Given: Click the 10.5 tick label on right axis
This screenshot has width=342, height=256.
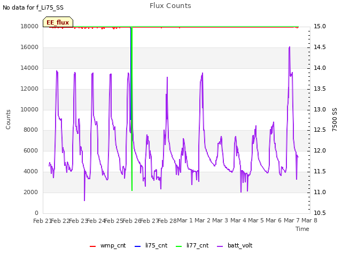Looking at the screenshot, I should coord(320,213).
